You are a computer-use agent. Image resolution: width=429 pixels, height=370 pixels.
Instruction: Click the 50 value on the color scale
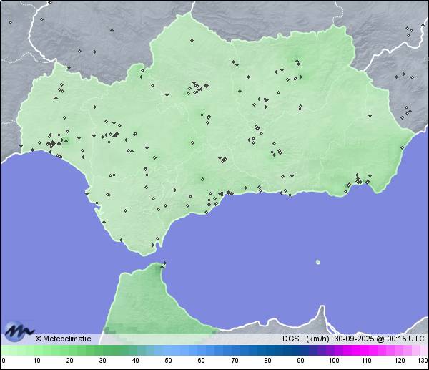click(168, 360)
